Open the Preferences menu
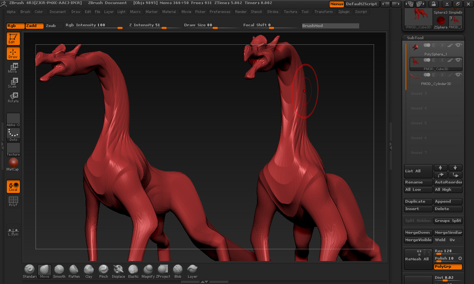This screenshot has width=474, height=284. click(220, 12)
